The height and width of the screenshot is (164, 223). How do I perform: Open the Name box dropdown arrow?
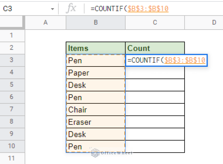click(52, 9)
